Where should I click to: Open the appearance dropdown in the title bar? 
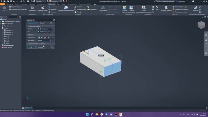[59, 1]
